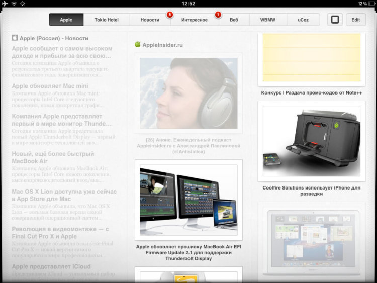Tap airplane mode icon in status bar
The image size is (377, 283).
coord(5,4)
